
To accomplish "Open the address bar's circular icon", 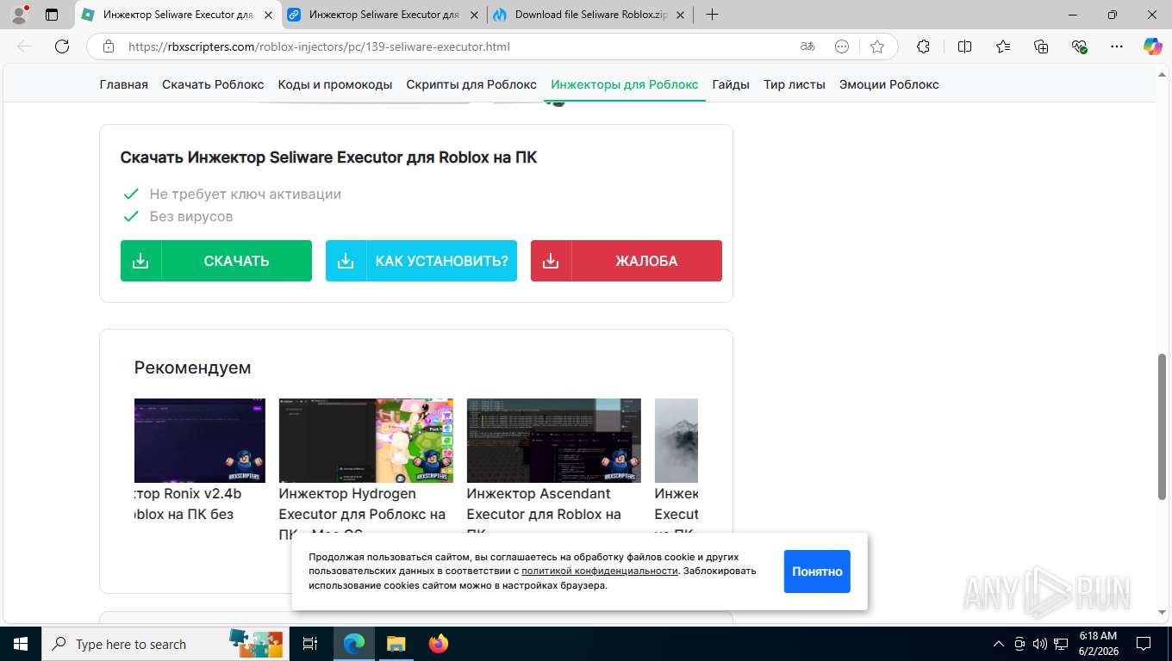I will (842, 46).
